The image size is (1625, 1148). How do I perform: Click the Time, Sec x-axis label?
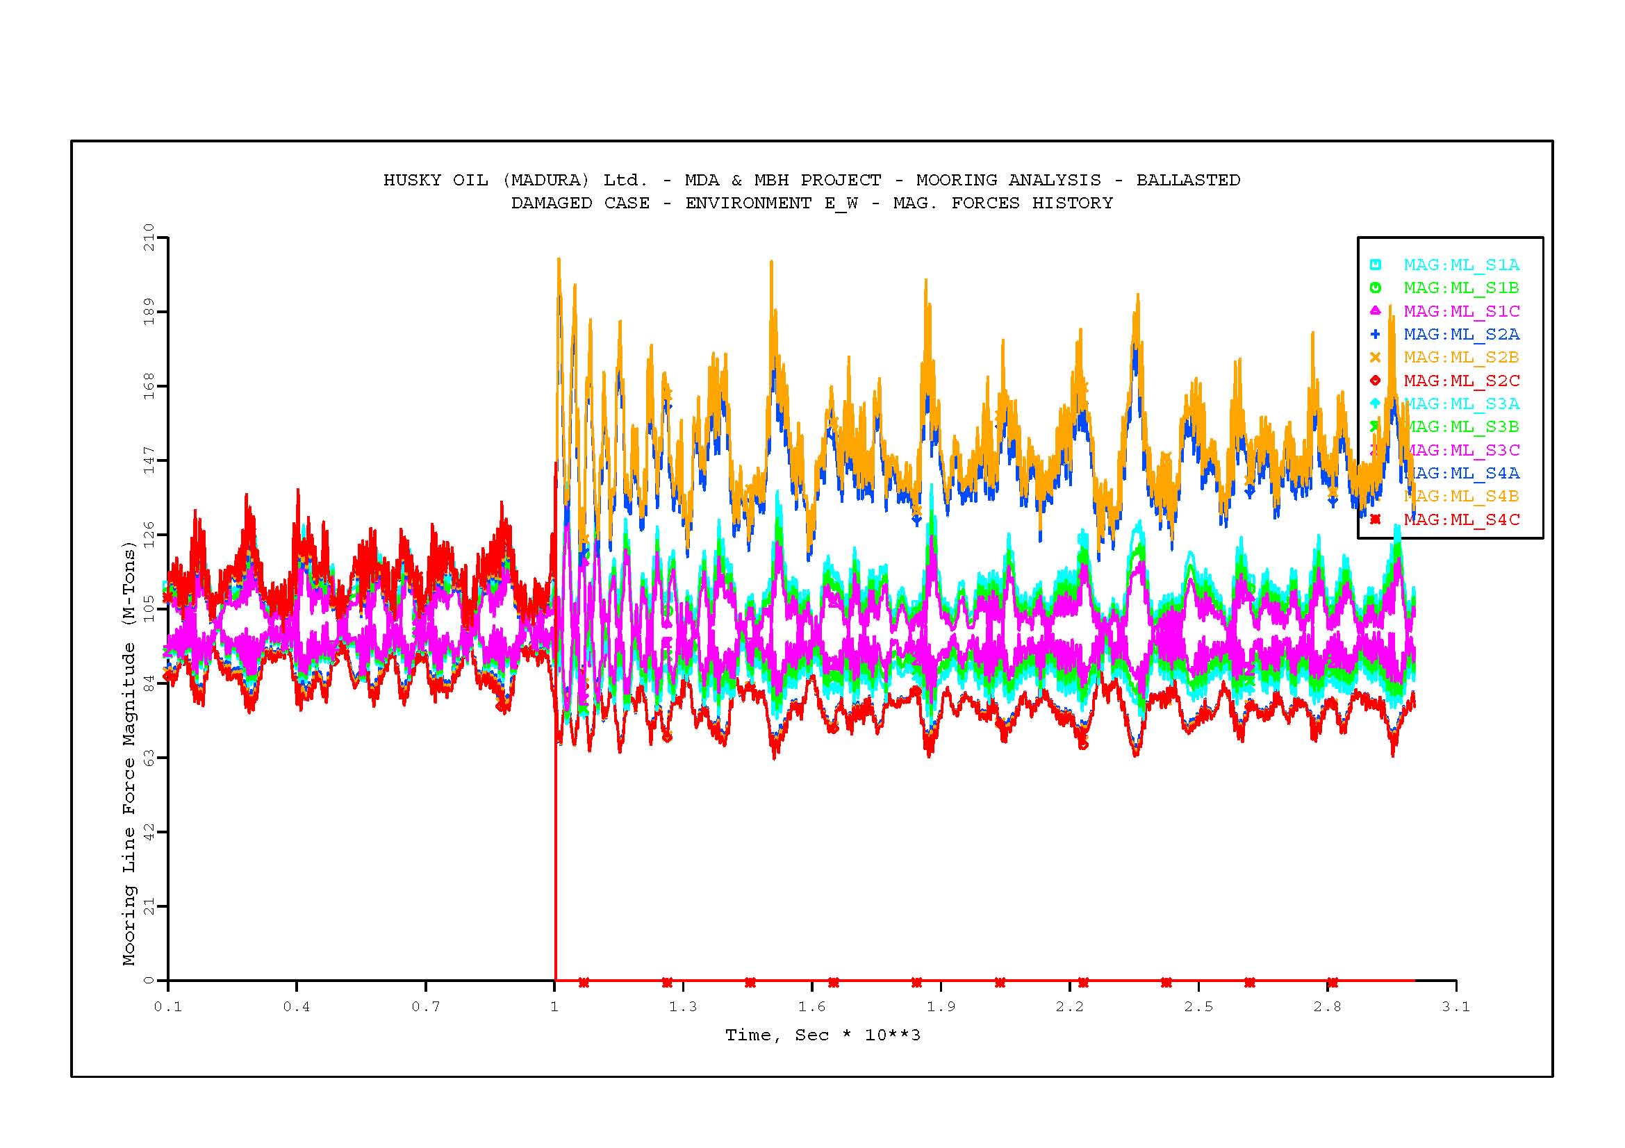tap(823, 1035)
